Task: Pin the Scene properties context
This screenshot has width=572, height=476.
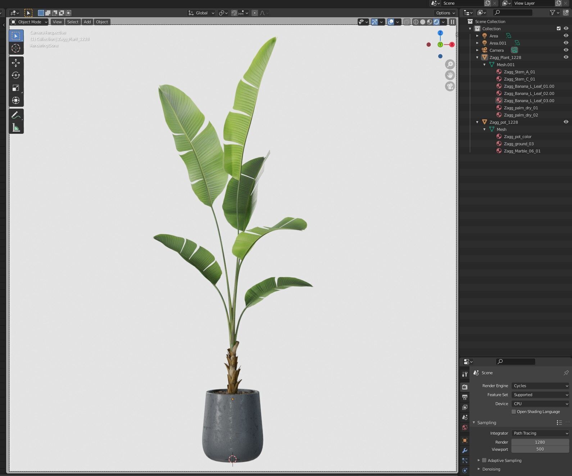Action: (x=566, y=373)
